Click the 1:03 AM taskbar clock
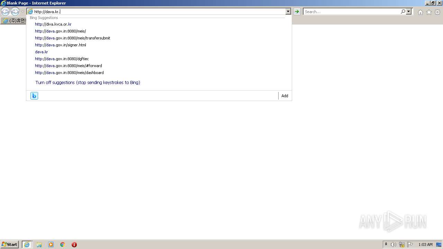The image size is (443, 249). (x=425, y=245)
